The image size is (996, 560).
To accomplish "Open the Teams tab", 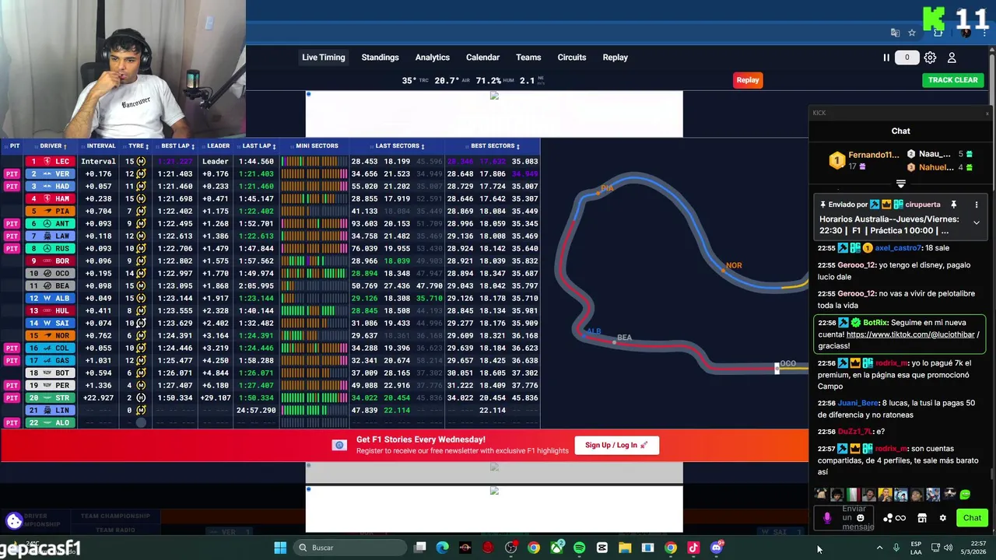I will click(x=528, y=58).
